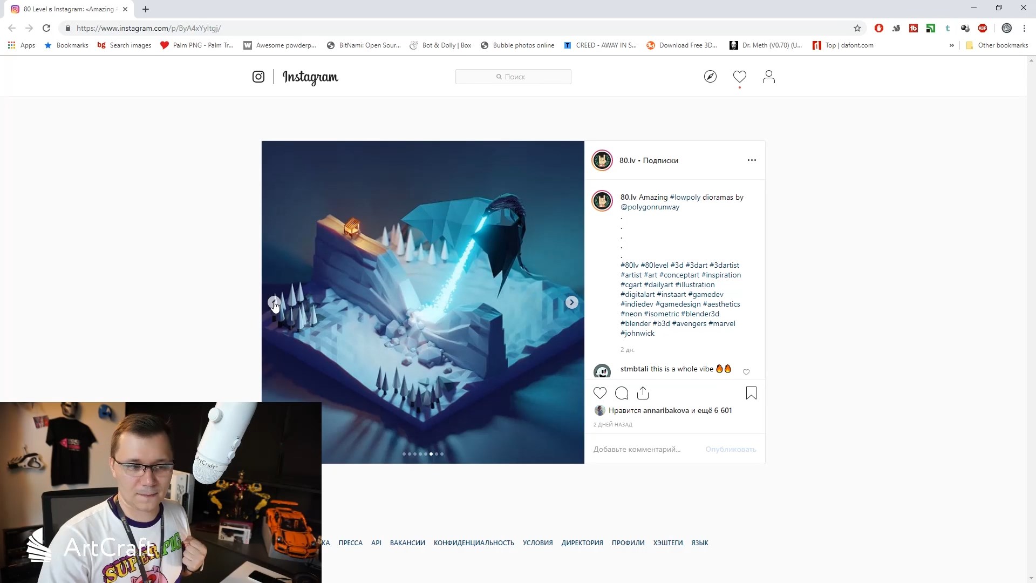Open activity heart icon in header
1036x583 pixels.
(x=739, y=77)
